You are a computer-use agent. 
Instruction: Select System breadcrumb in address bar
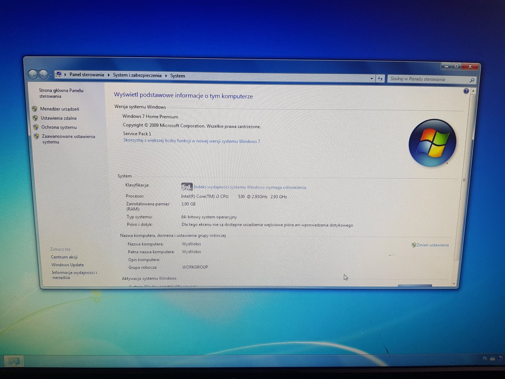click(178, 76)
